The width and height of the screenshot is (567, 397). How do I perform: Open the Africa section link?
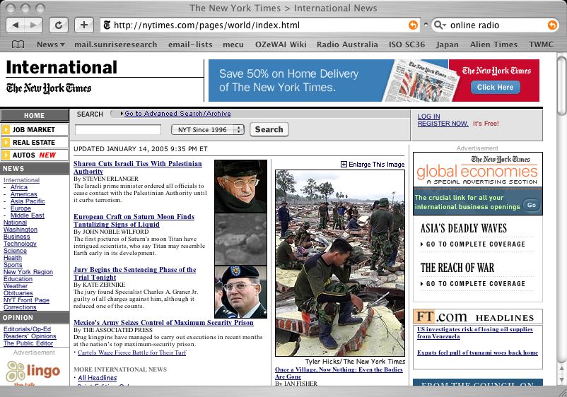point(19,187)
